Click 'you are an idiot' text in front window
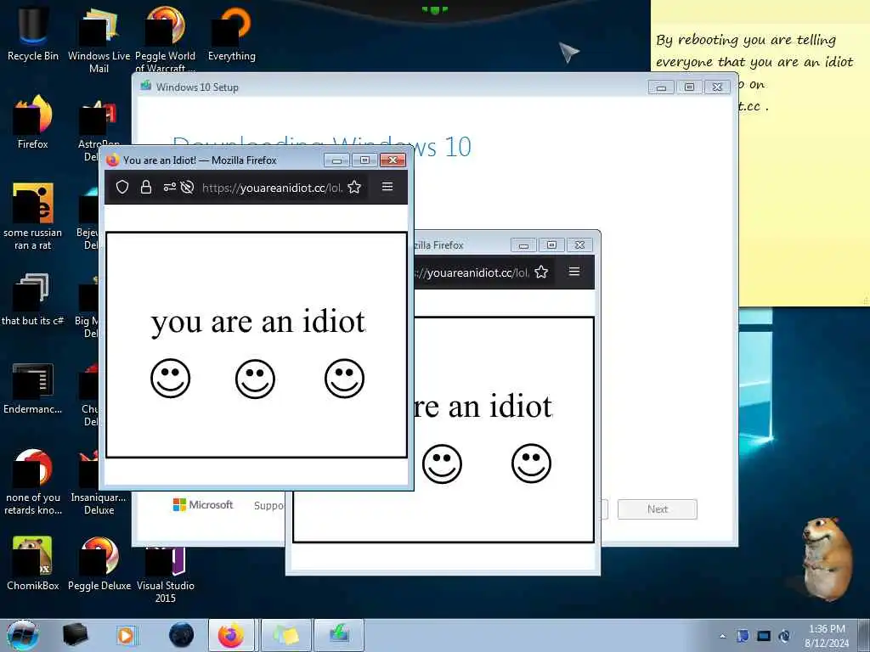The image size is (870, 652). click(x=258, y=322)
